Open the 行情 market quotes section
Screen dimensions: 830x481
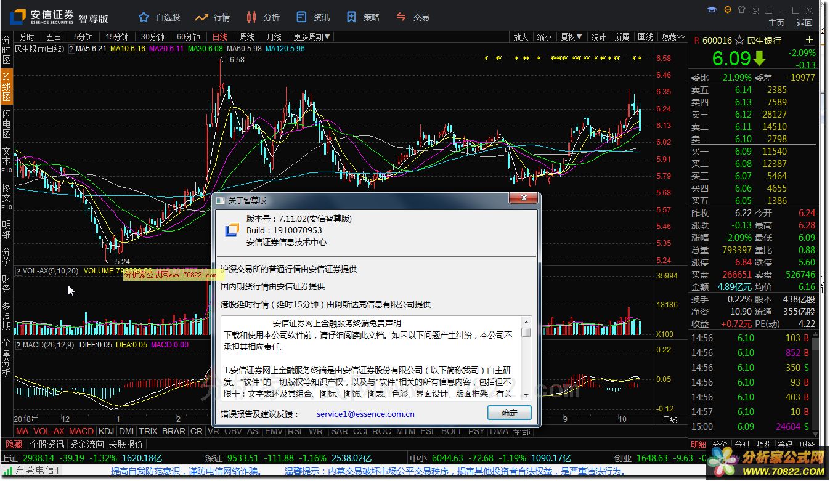213,17
